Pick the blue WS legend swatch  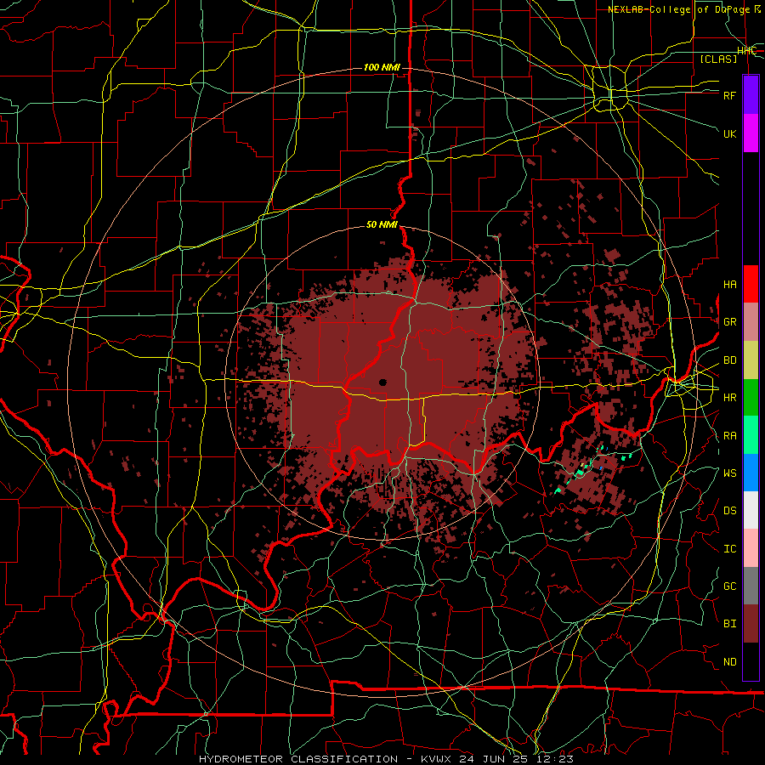[751, 473]
